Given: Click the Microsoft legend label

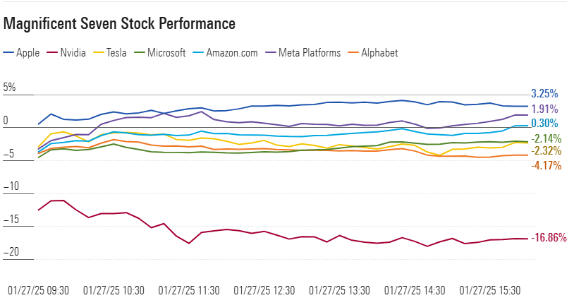Looking at the screenshot, I should (x=165, y=53).
